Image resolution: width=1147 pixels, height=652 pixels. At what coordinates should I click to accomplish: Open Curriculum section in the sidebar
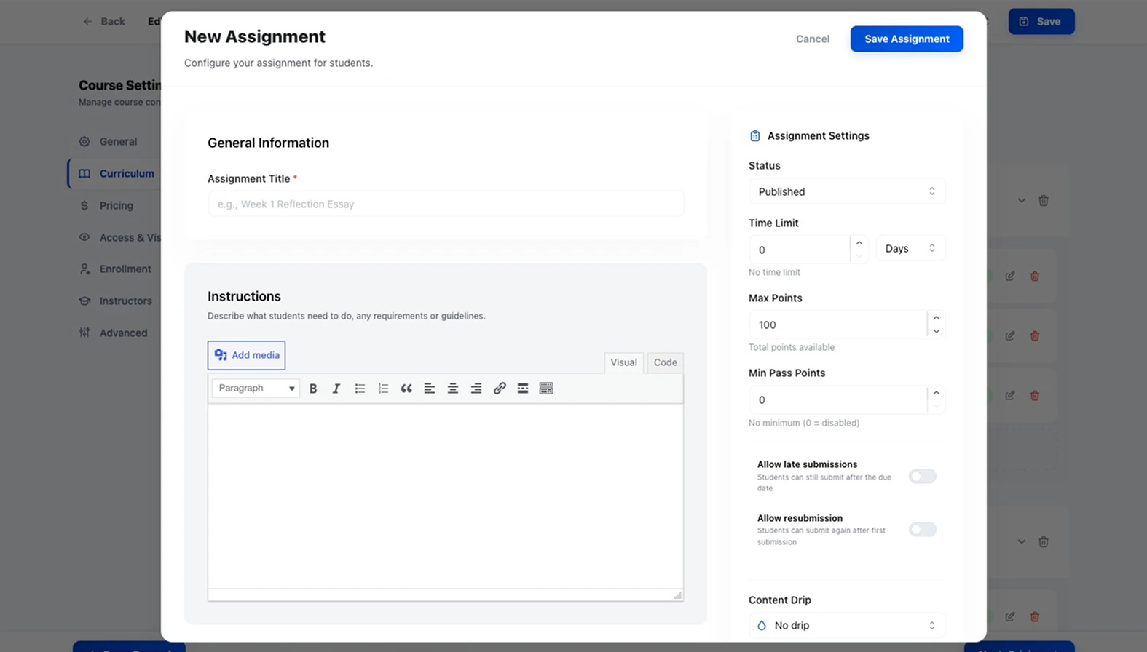point(117,174)
